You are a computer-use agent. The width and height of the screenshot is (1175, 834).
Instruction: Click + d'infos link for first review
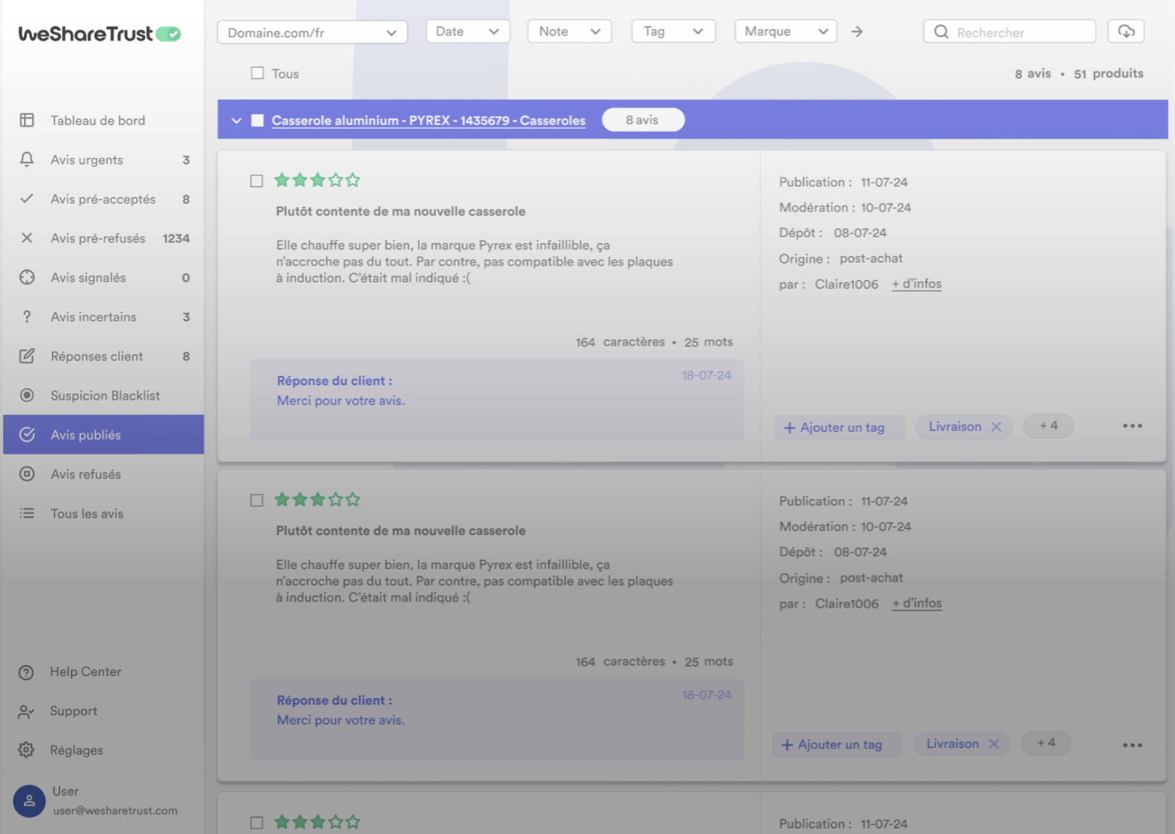click(917, 284)
